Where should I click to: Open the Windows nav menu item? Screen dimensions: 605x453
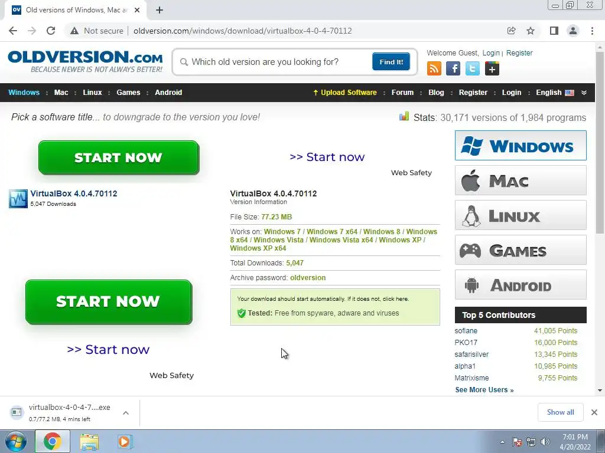24,93
